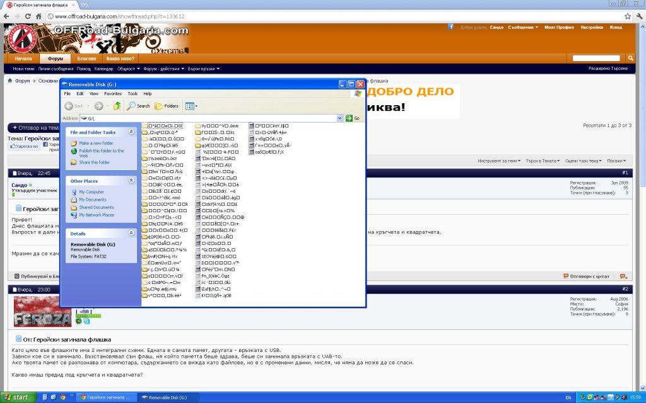Open My Documents from Other Places
This screenshot has height=403, width=646.
click(93, 200)
